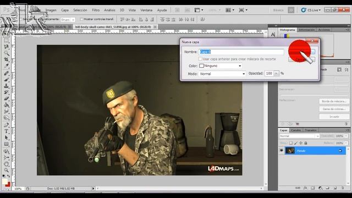This screenshot has height=198, width=352.
Task: Toggle lock position in Capas panel
Action: [x=301, y=143]
